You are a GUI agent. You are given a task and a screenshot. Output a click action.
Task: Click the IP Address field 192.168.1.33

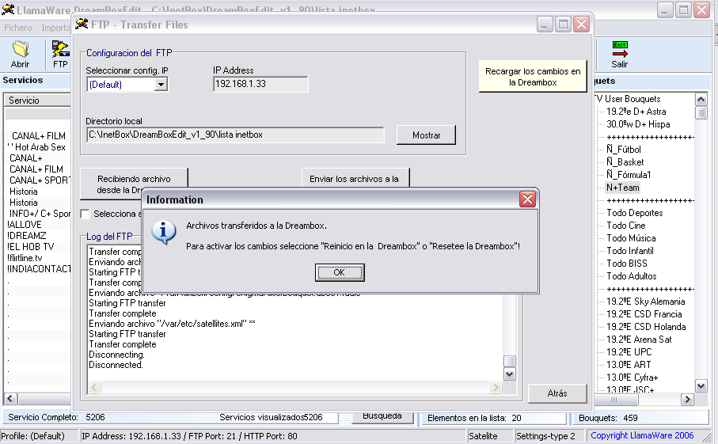(260, 84)
